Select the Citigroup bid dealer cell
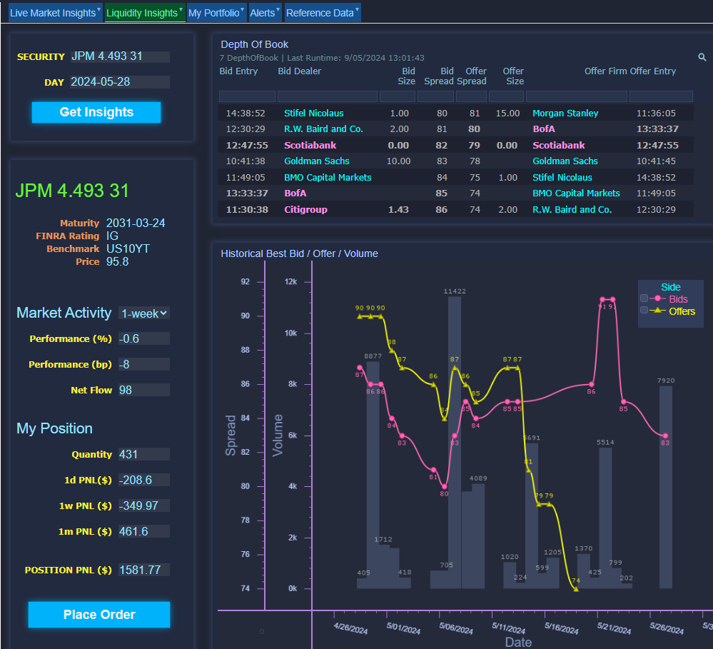 tap(305, 210)
